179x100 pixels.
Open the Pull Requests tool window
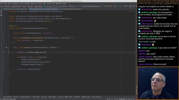(x=25, y=97)
